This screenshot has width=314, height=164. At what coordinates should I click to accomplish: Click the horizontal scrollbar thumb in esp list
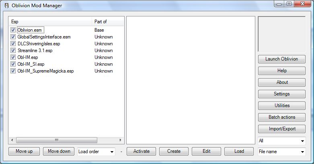(x=57, y=140)
